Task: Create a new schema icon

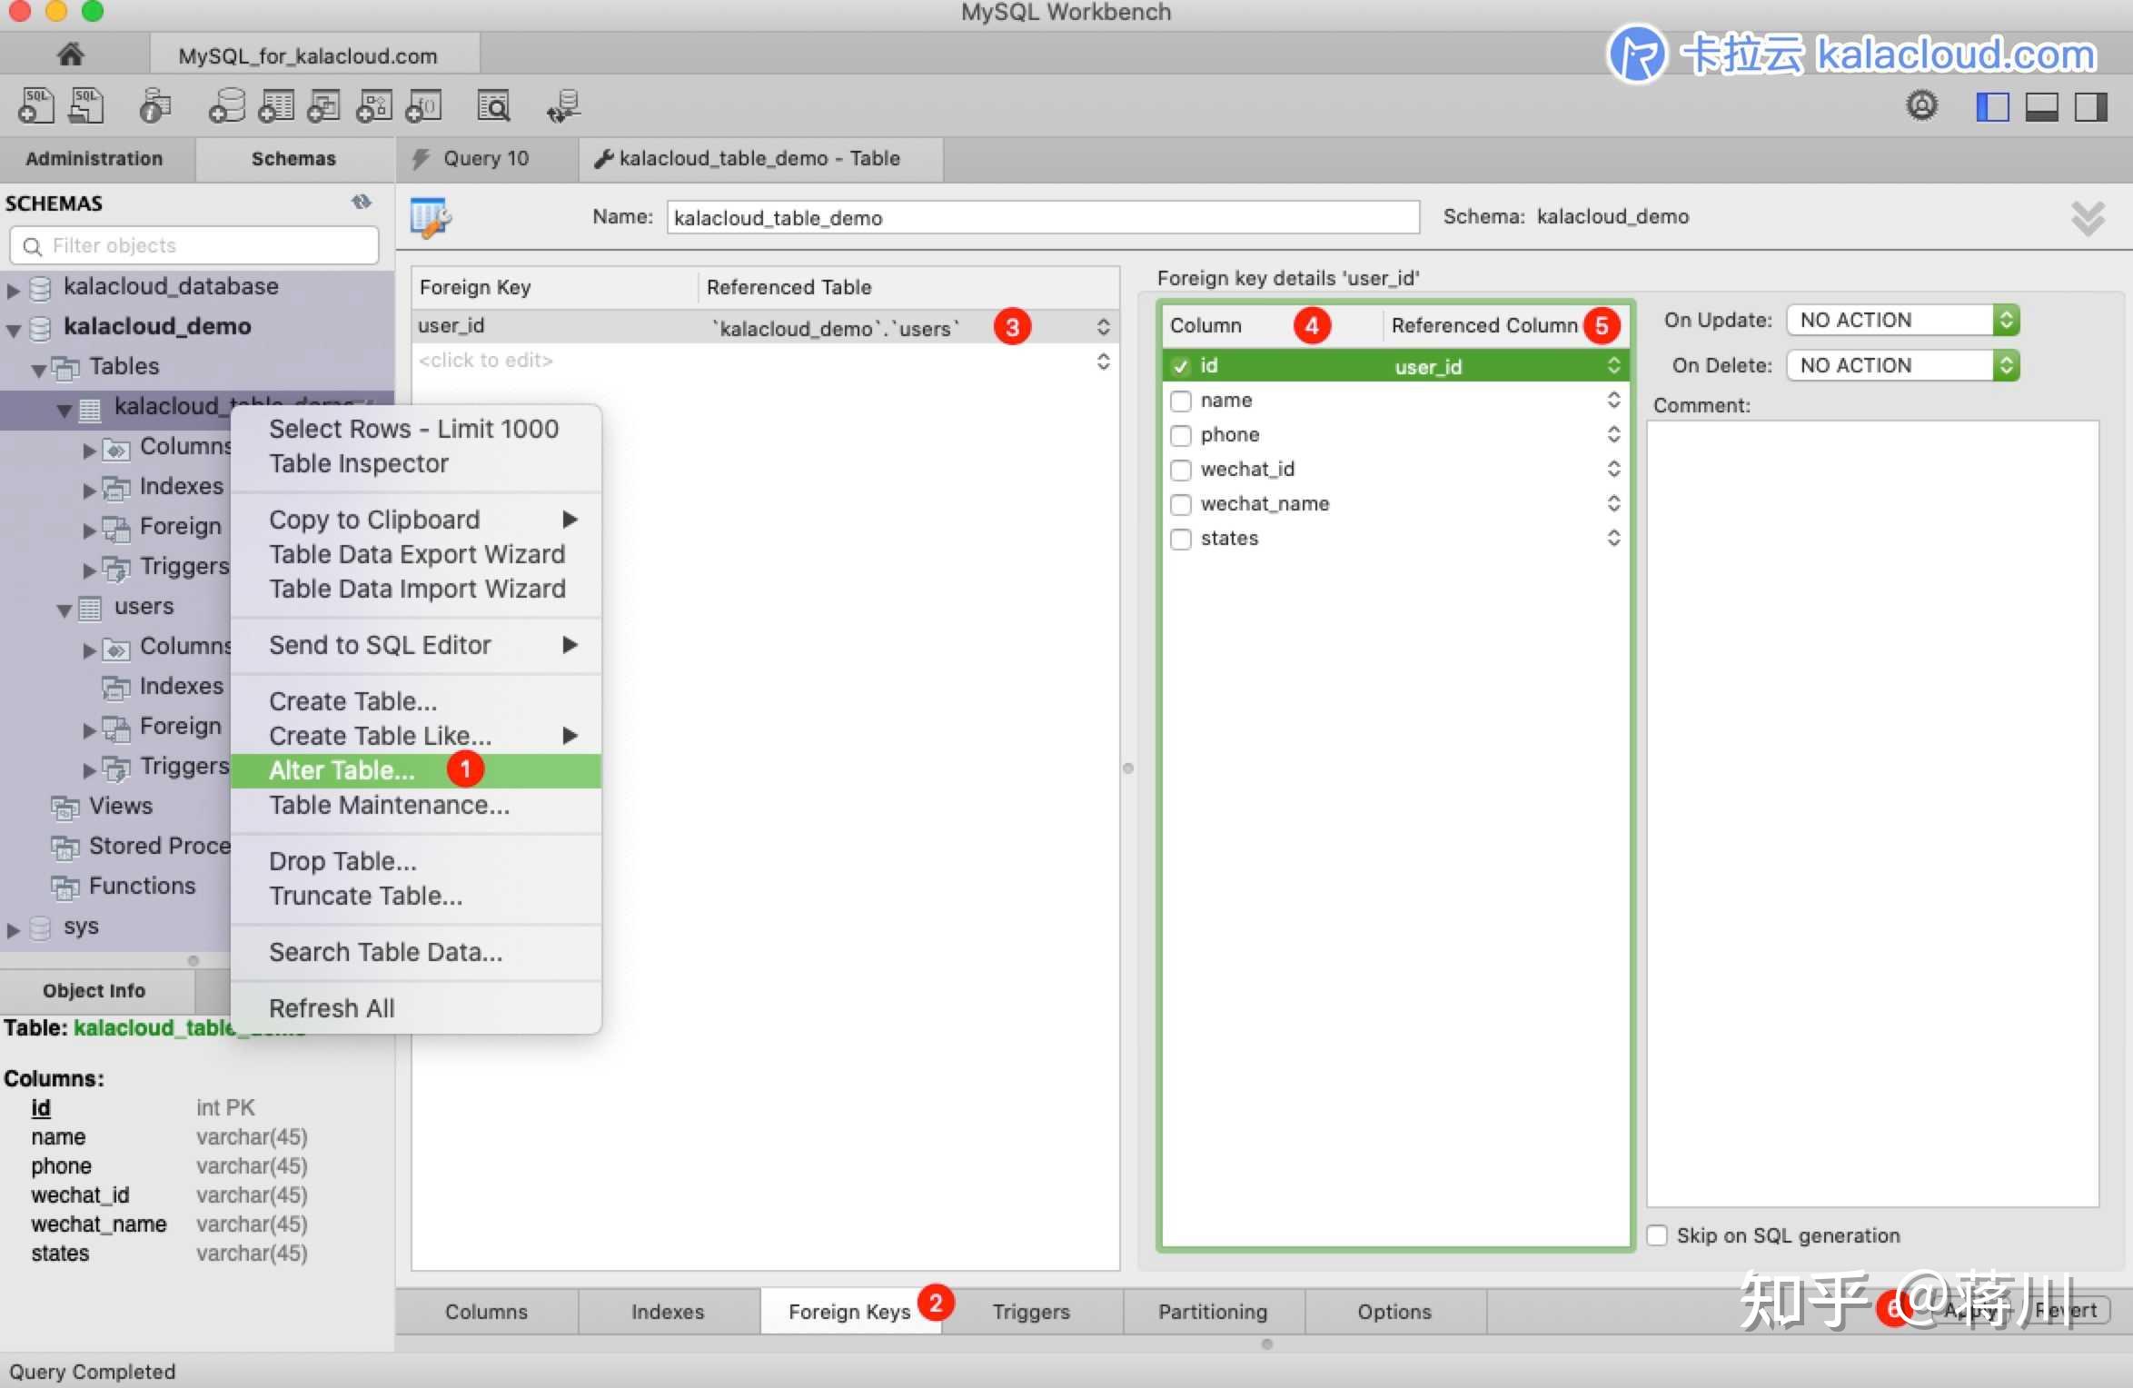Action: [x=225, y=104]
